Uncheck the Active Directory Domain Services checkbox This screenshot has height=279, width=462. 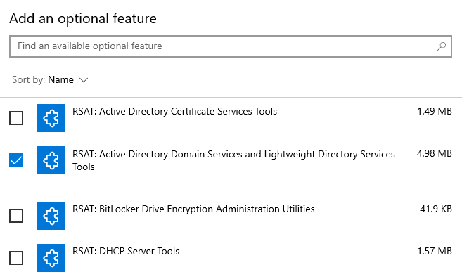pyautogui.click(x=16, y=160)
